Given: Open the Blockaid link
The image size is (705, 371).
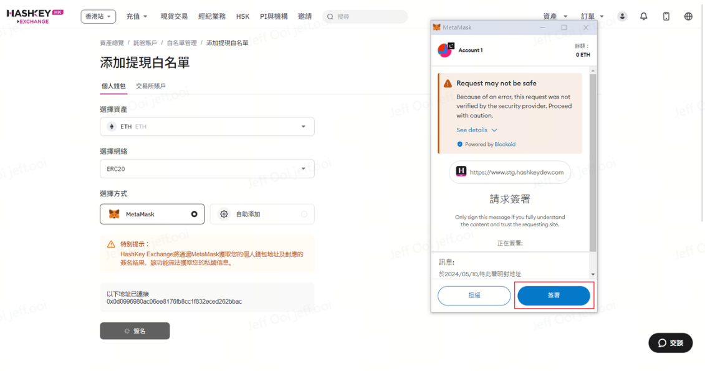Looking at the screenshot, I should click(505, 145).
